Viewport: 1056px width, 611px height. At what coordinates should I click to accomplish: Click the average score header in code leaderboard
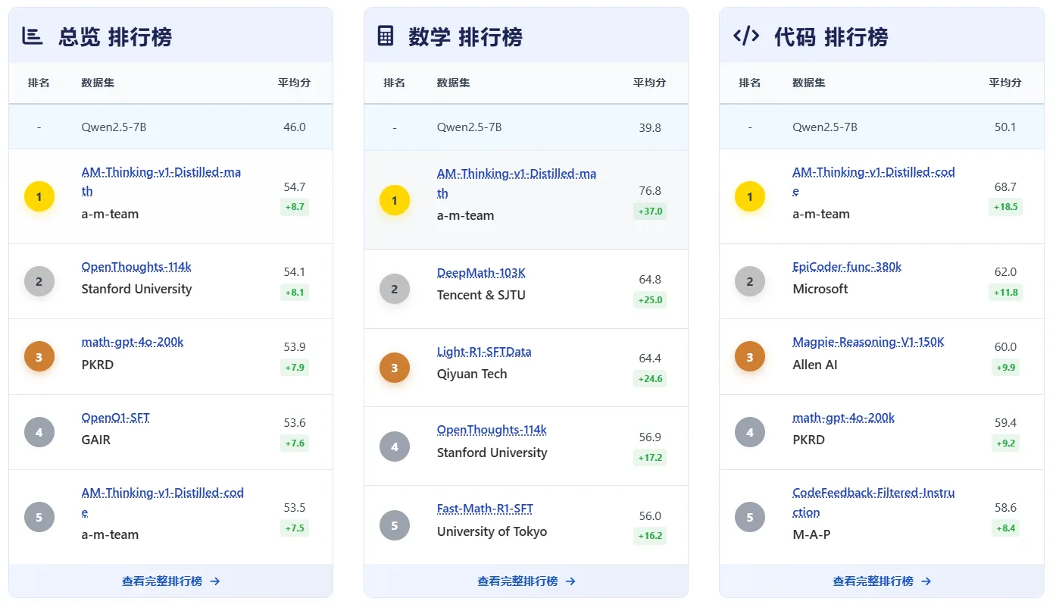(x=1004, y=83)
